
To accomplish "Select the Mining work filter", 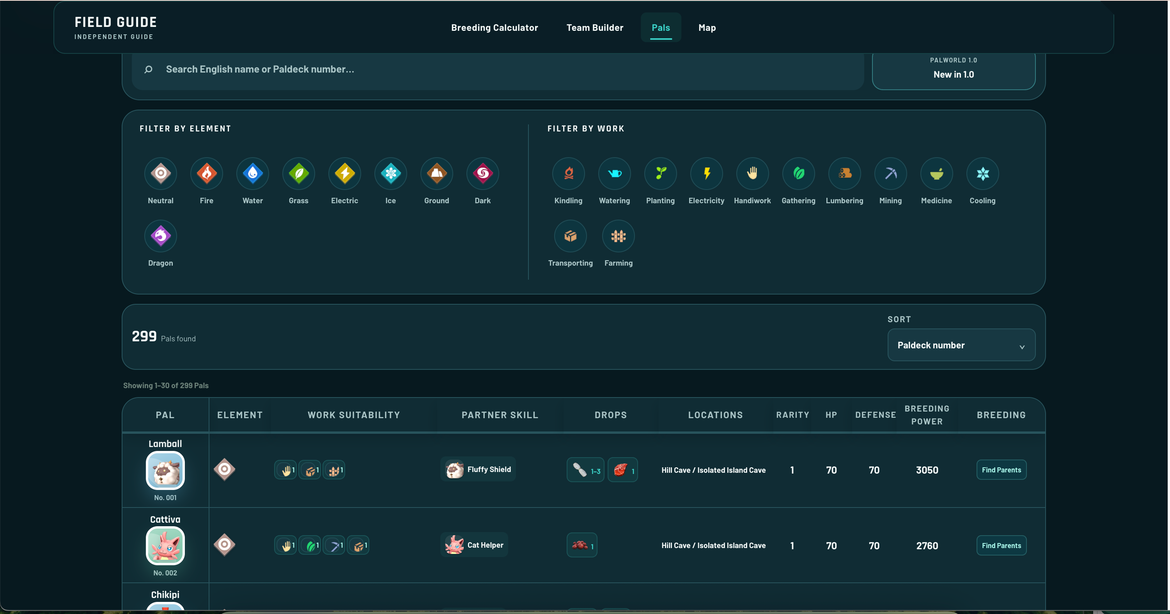I will tap(890, 174).
